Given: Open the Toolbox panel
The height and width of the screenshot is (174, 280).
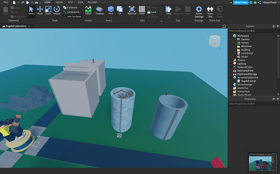Looking at the screenshot, I should point(99,10).
